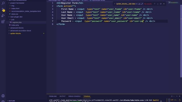The width and height of the screenshot is (182, 102).
Task: Open Accounts menu in activity bar
Action: pos(3,96)
